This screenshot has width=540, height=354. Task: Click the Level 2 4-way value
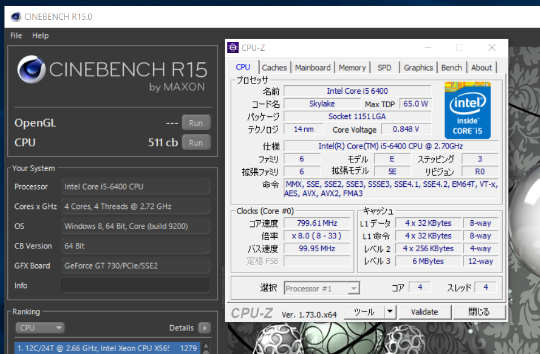481,248
